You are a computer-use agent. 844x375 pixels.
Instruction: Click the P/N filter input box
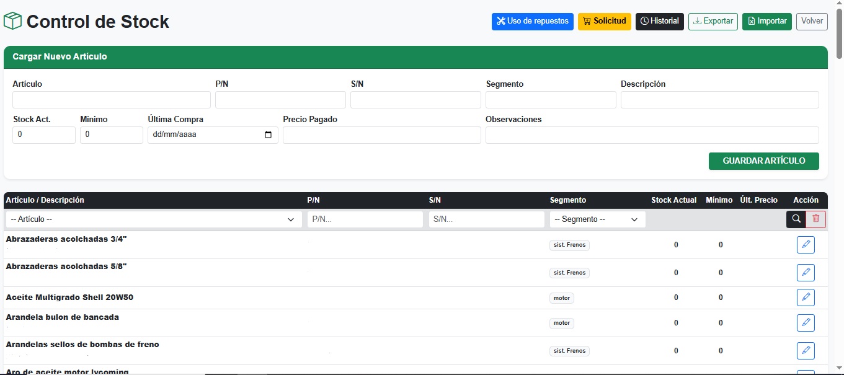365,219
